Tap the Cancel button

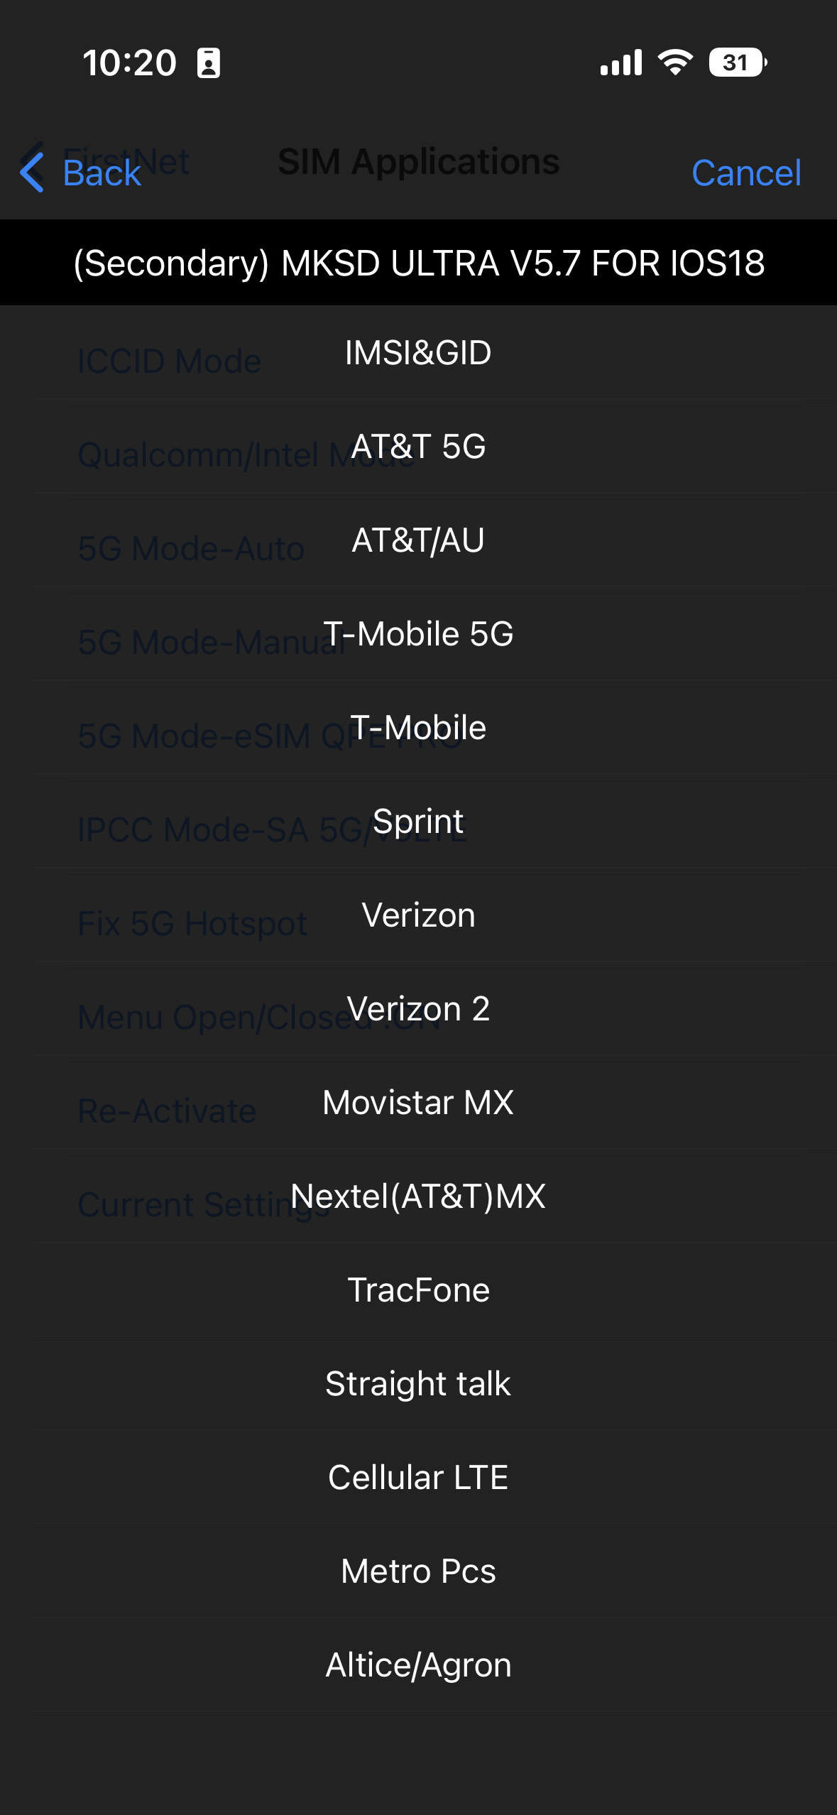pos(745,173)
